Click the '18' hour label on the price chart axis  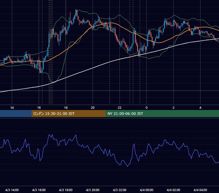coord(66,108)
